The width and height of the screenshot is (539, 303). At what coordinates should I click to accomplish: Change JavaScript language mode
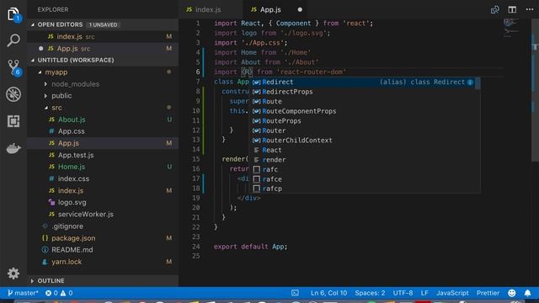(452, 293)
